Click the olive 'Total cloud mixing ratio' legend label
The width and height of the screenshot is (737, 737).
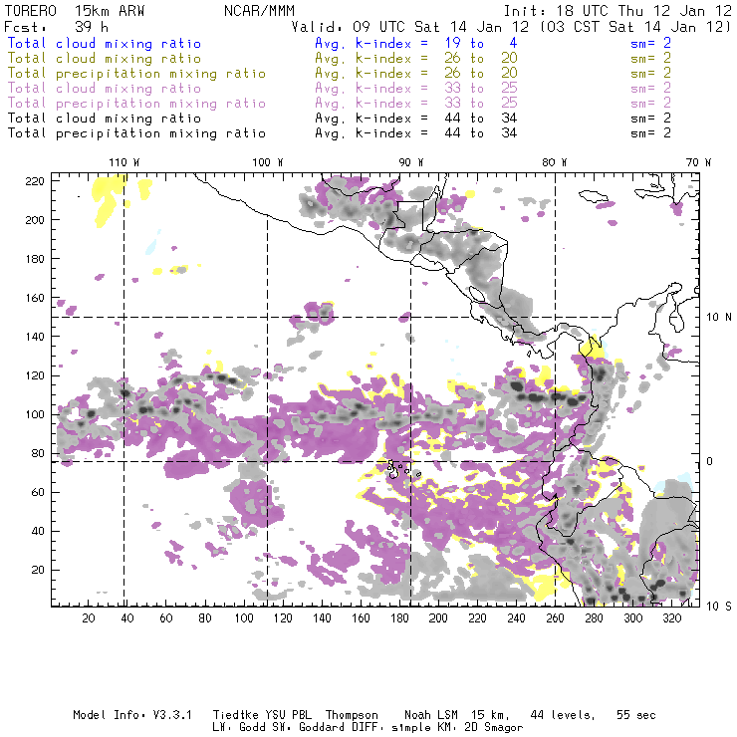pos(105,59)
